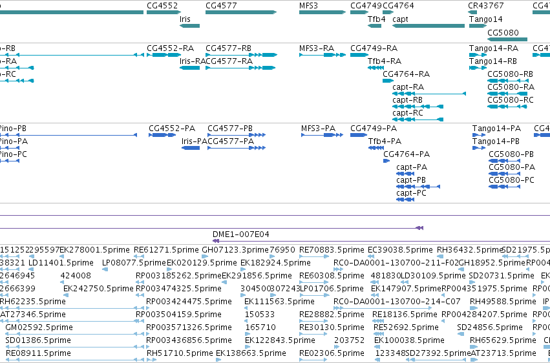Click the Iris gene feature
The image size is (550, 363).
(189, 26)
